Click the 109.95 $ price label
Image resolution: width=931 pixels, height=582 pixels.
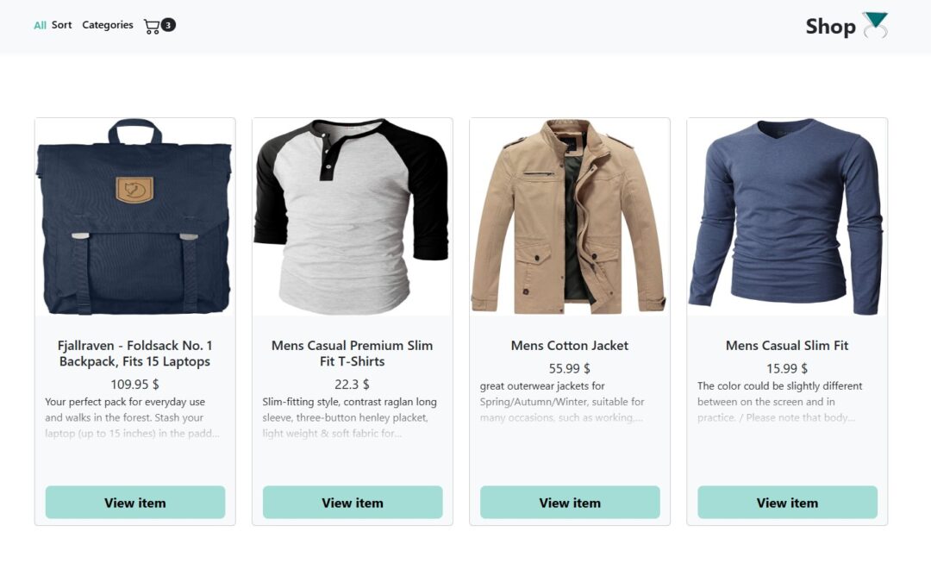pos(134,383)
